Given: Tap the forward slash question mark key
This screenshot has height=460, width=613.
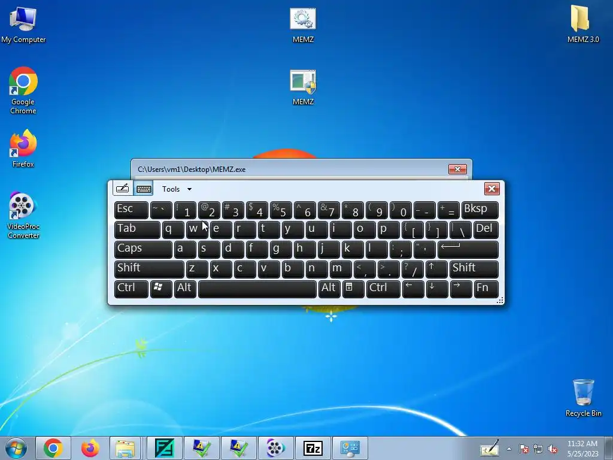Looking at the screenshot, I should pyautogui.click(x=412, y=269).
